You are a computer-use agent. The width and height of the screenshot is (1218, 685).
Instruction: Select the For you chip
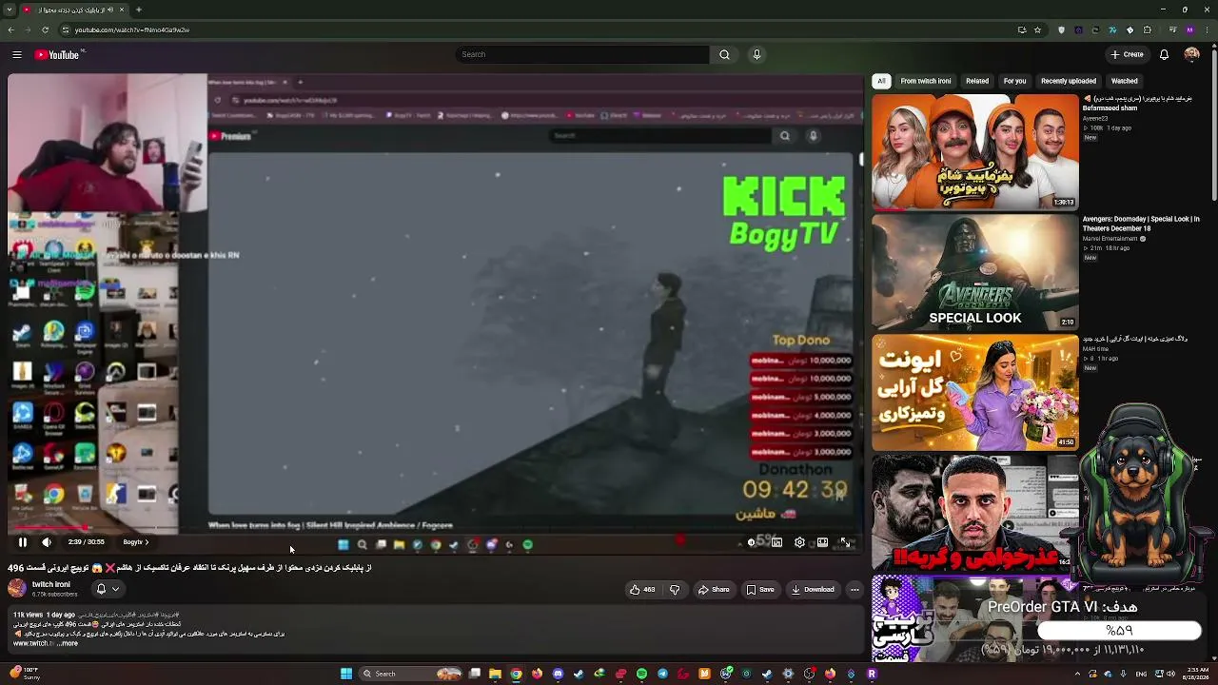(1014, 81)
